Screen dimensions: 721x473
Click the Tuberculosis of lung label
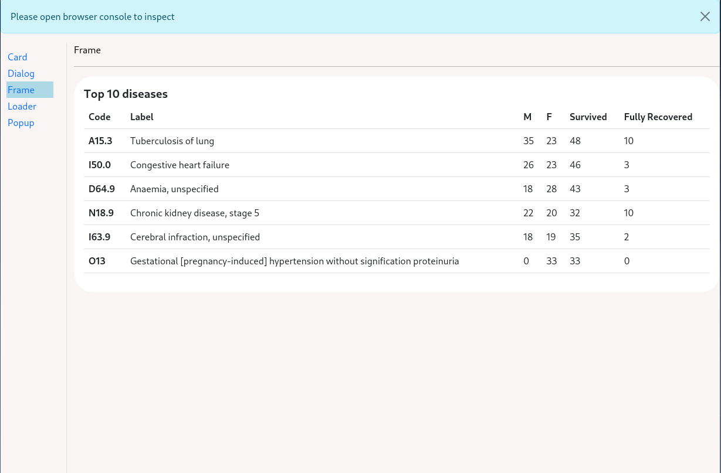172,141
